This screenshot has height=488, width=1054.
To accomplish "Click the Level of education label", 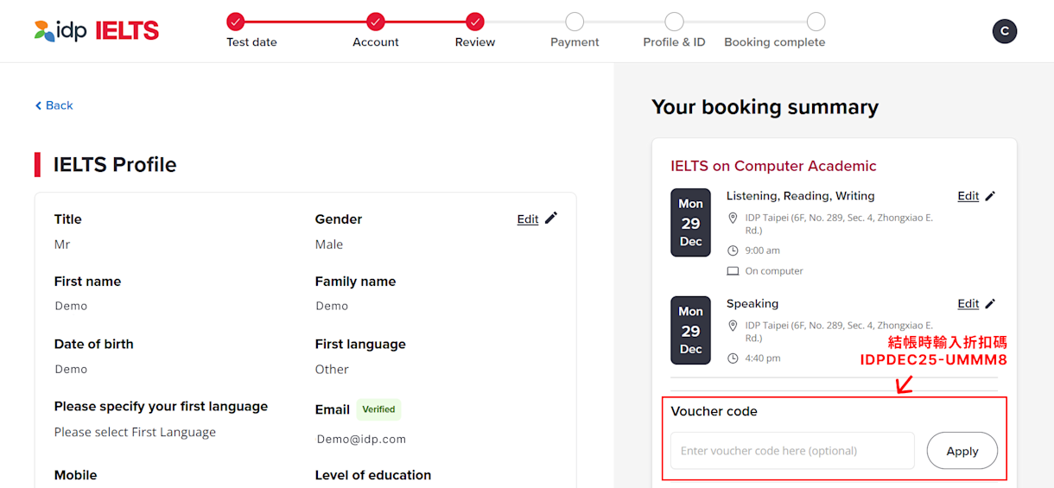I will (x=373, y=475).
